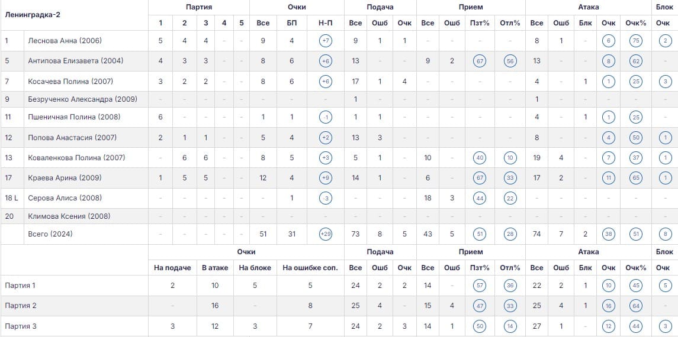The height and width of the screenshot is (337, 678).
Task: Click the На ошибке соп. column header
Action: tap(310, 267)
